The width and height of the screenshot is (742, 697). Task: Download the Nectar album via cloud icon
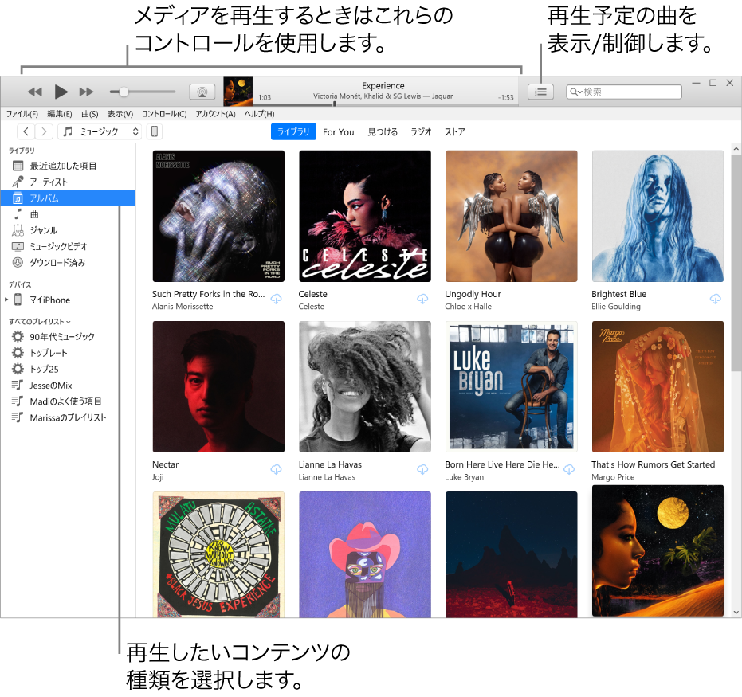pyautogui.click(x=276, y=469)
